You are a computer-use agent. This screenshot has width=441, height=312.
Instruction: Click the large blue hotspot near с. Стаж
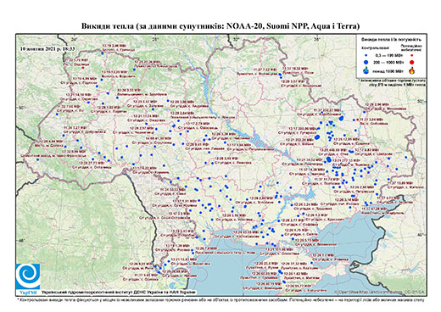pos(329,159)
